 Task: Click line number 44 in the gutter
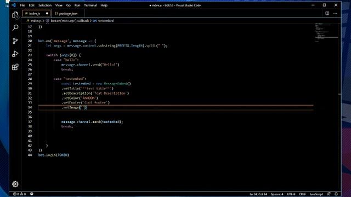[30, 155]
